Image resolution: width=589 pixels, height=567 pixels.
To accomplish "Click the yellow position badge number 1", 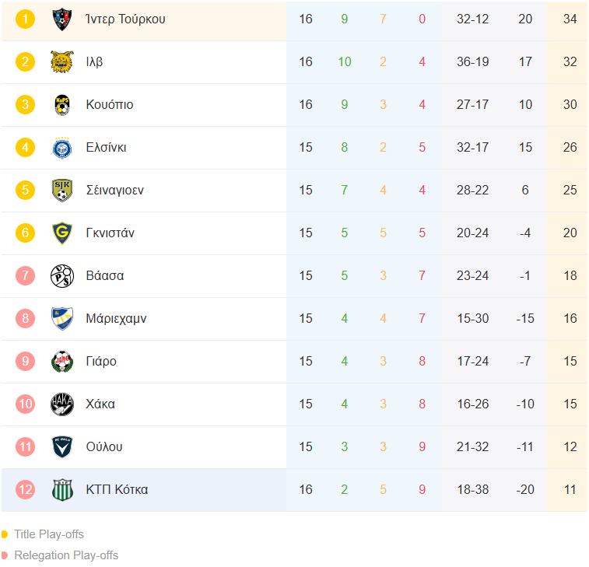I will 25,19.
